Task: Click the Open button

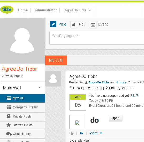Action: coord(116,118)
